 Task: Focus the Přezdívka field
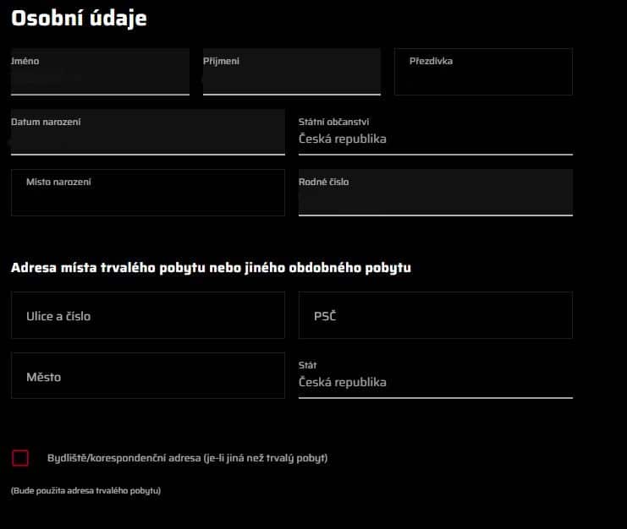tap(483, 72)
